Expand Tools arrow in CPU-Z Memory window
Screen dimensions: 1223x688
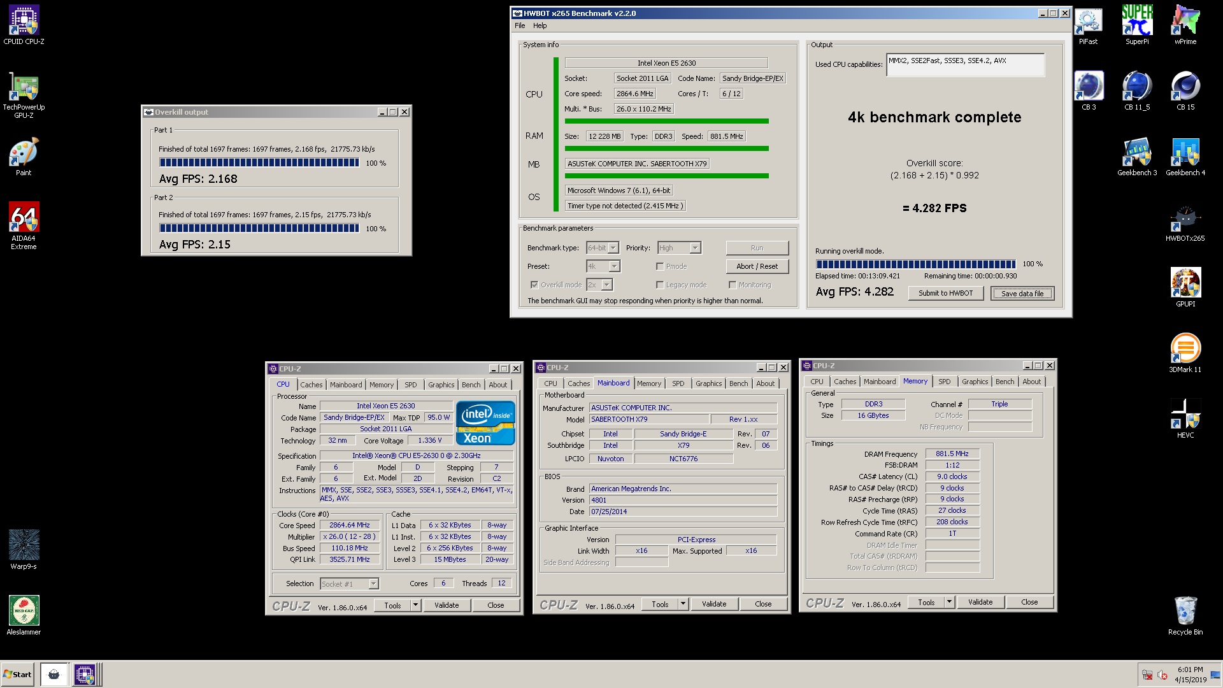(949, 602)
